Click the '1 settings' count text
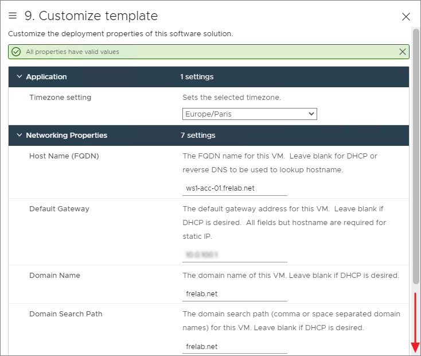421x356 pixels. [197, 77]
